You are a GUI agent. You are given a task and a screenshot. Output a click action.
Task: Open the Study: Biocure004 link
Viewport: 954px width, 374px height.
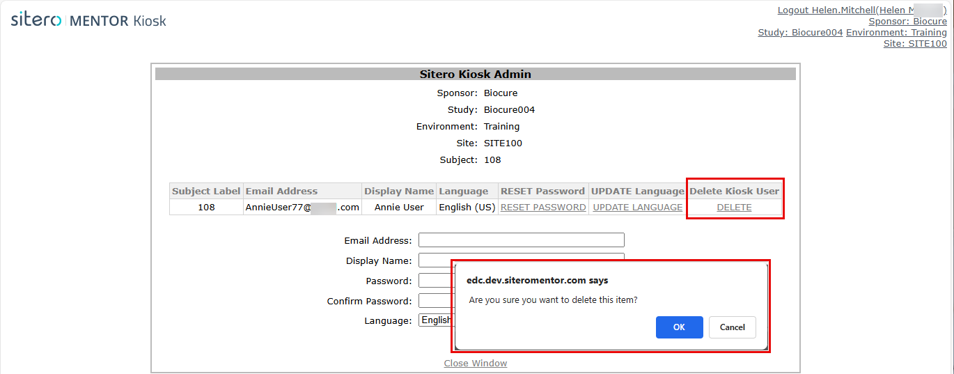point(800,33)
